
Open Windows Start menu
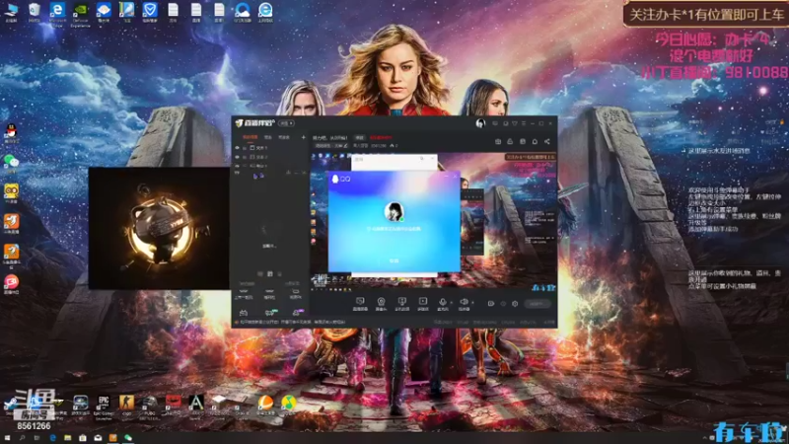[x=7, y=438]
